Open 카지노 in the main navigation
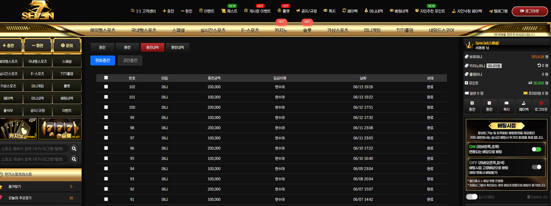 [x=281, y=30]
